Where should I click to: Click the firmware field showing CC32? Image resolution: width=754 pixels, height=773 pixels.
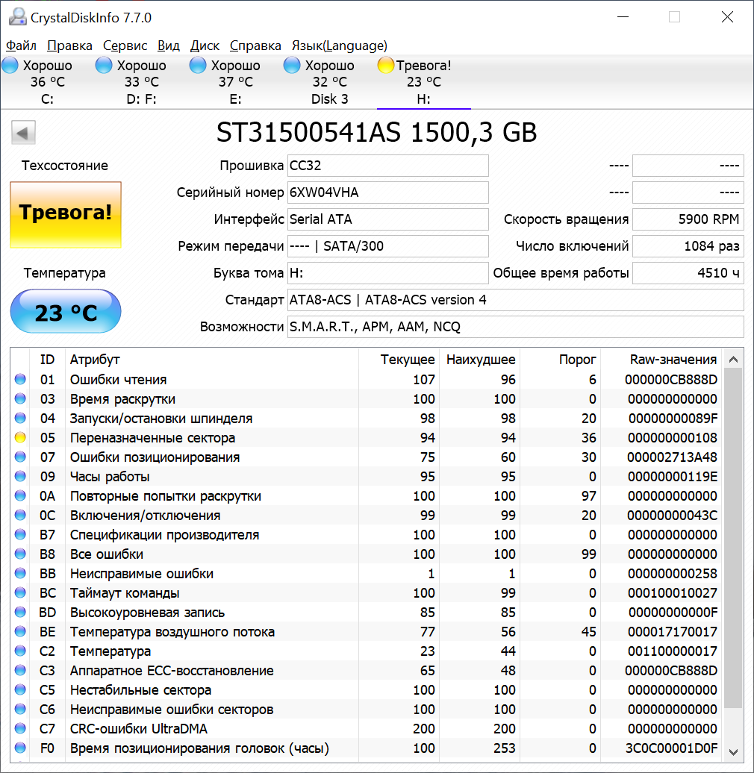[x=387, y=166]
